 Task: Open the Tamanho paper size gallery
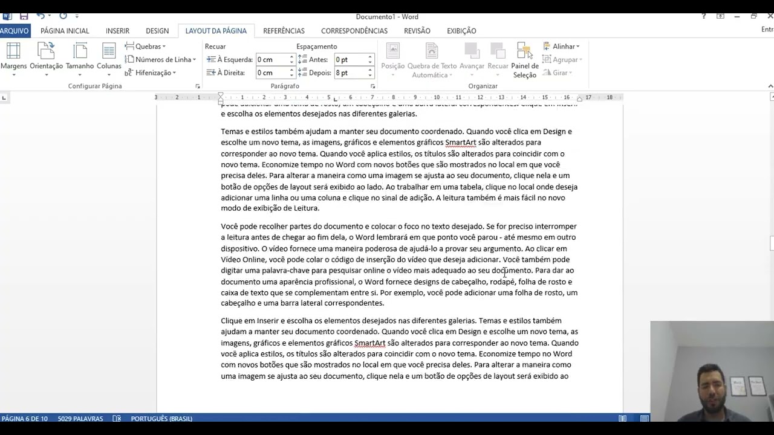pos(80,59)
